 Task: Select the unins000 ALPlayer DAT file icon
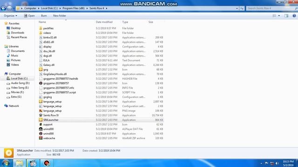click(x=41, y=129)
